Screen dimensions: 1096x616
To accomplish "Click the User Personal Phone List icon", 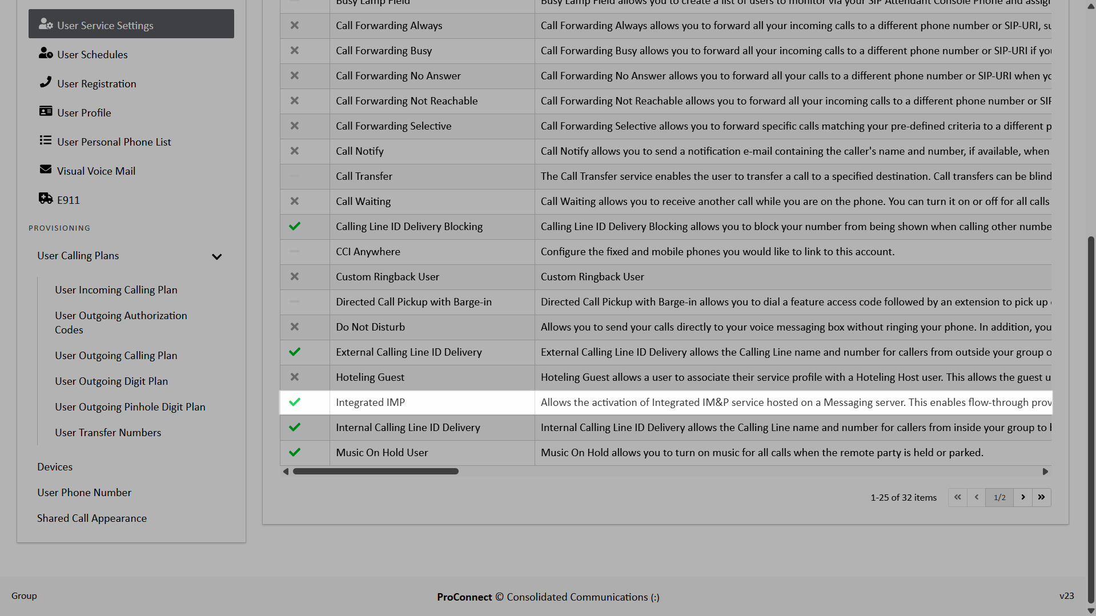I will (46, 140).
